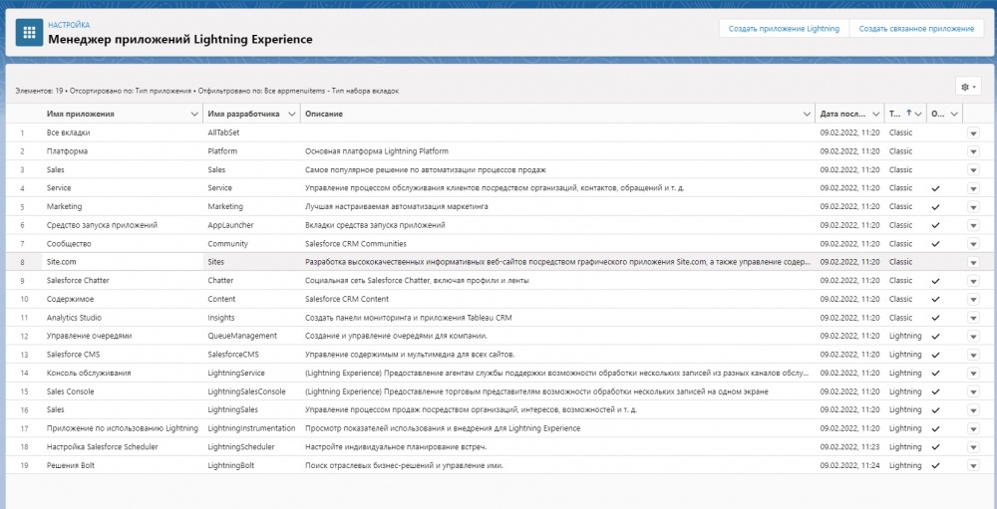Click the checkmark in Analytics Studio row

coord(935,318)
